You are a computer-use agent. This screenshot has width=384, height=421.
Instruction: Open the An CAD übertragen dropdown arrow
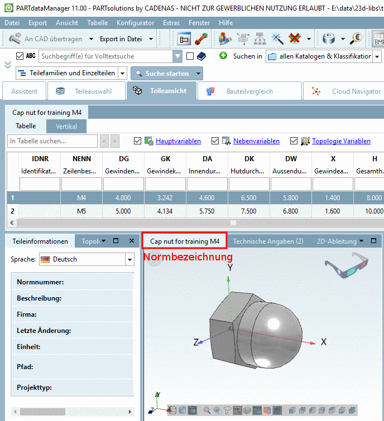click(91, 39)
